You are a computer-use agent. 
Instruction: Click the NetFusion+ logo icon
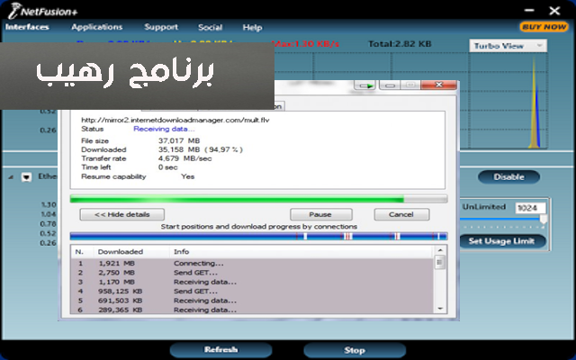click(x=13, y=11)
